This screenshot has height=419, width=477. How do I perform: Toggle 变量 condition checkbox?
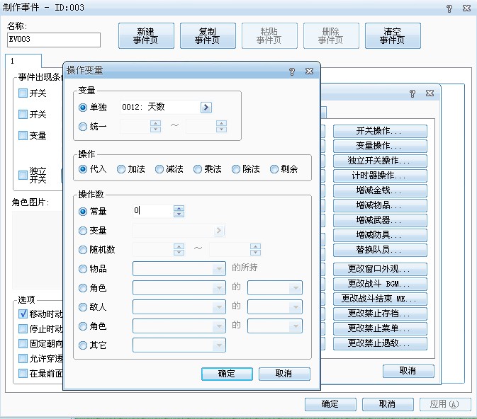click(23, 135)
